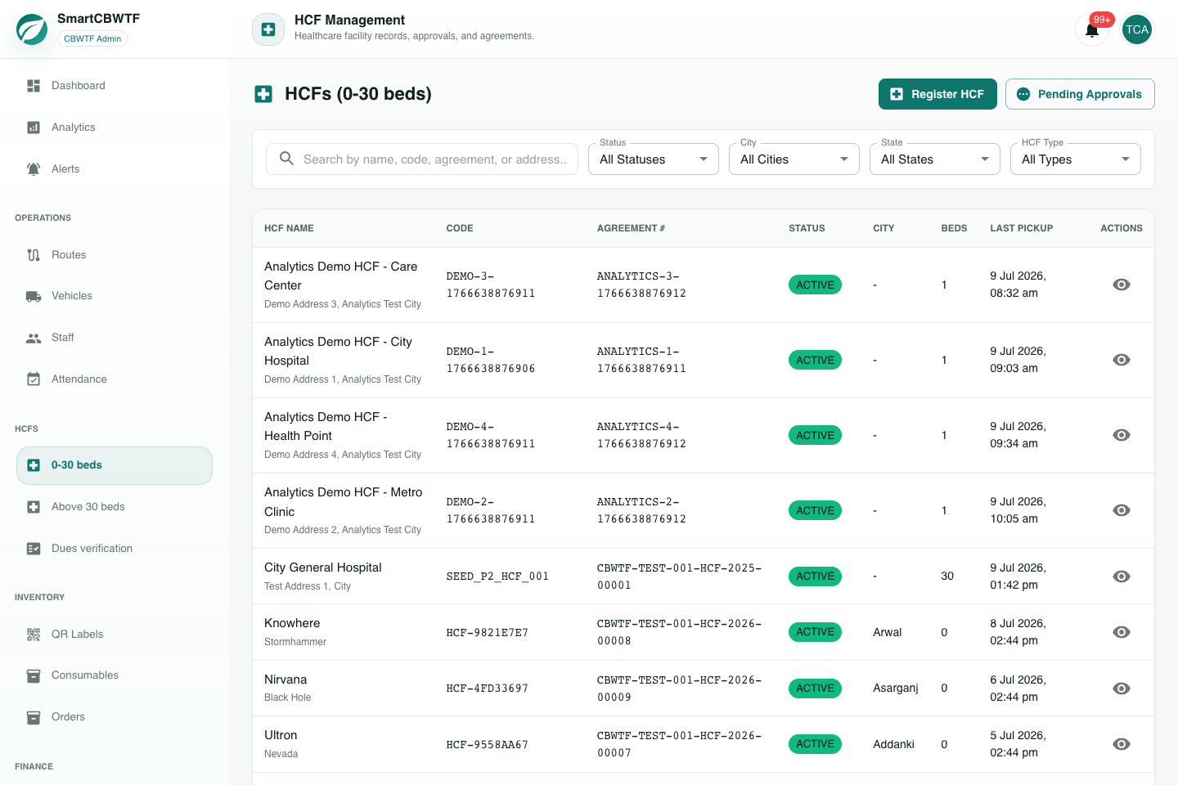The image size is (1178, 785).
Task: Sort by HCF NAME column header
Action: coord(289,228)
